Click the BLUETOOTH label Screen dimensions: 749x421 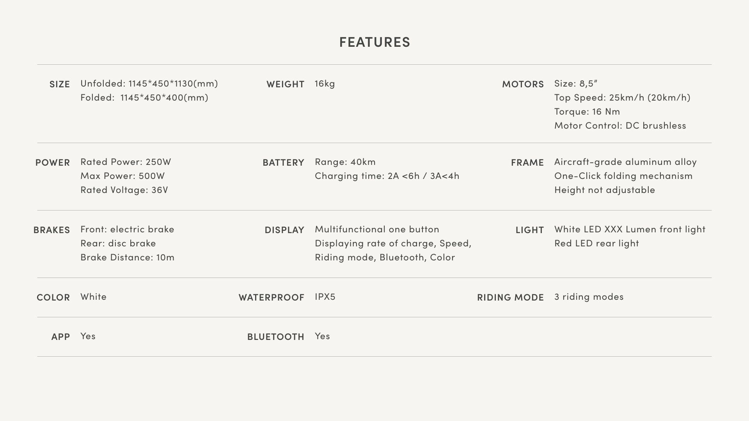point(275,337)
